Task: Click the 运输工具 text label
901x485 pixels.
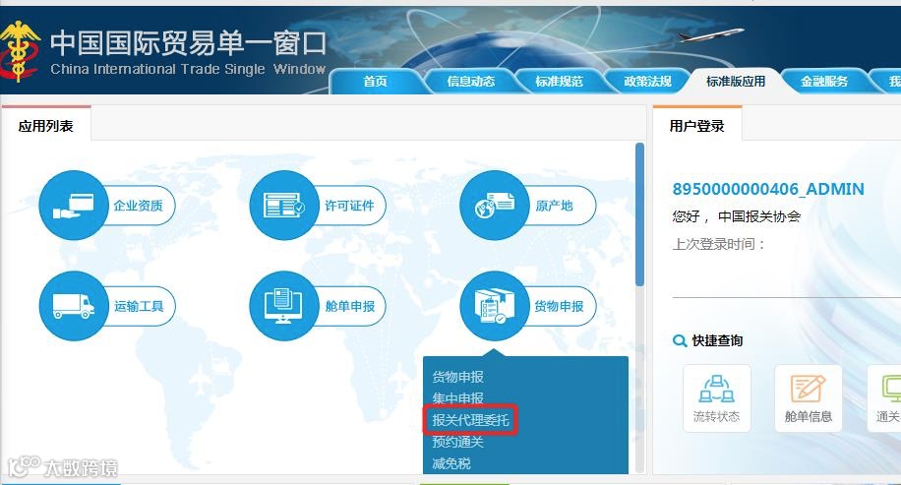Action: pyautogui.click(x=139, y=306)
